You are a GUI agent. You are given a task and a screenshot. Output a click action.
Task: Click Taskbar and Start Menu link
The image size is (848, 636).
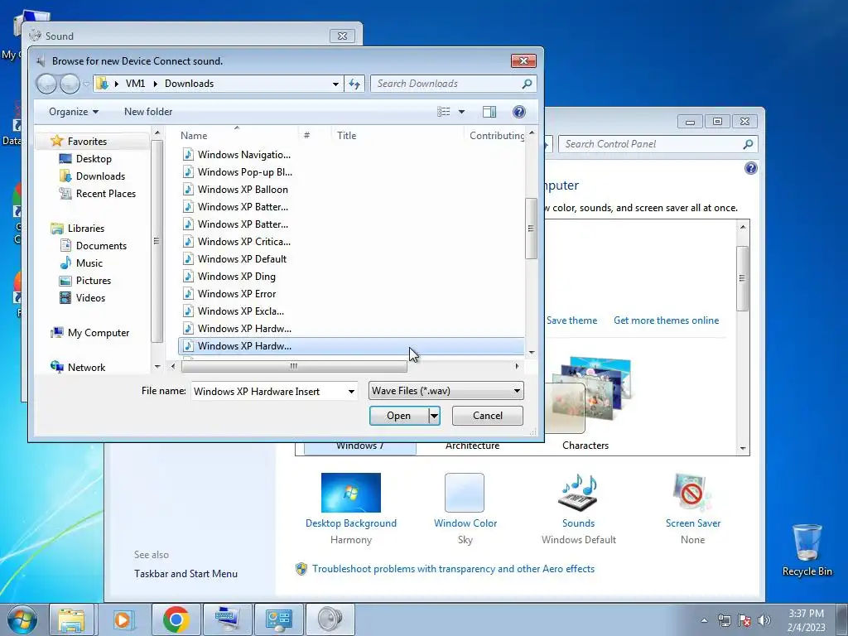pos(185,574)
